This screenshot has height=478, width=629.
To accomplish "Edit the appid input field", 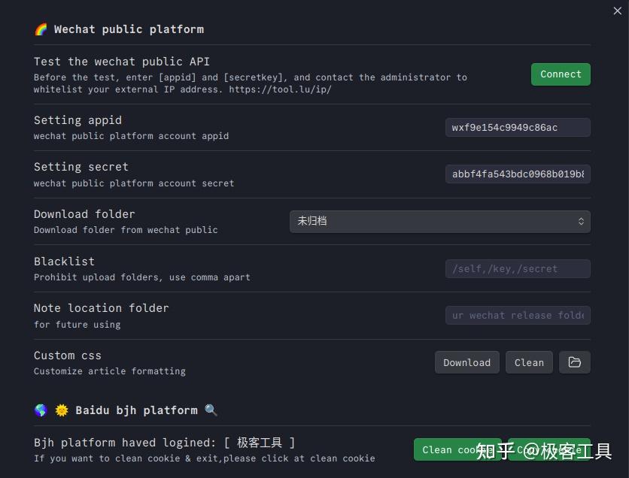I will click(x=518, y=128).
